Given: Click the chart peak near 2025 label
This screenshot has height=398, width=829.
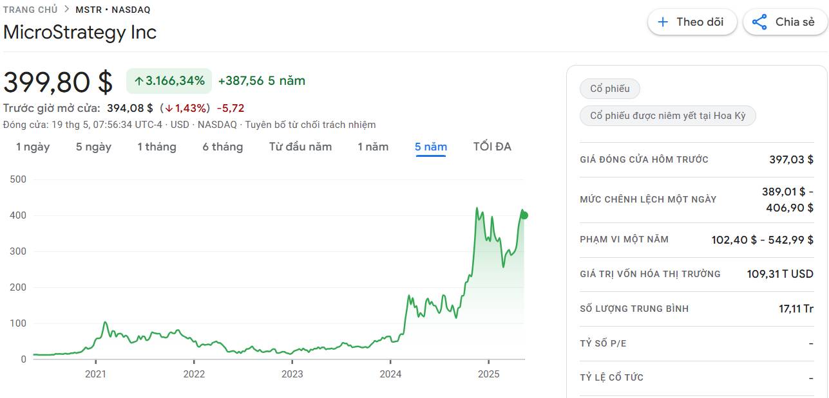Looking at the screenshot, I should click(x=477, y=209).
